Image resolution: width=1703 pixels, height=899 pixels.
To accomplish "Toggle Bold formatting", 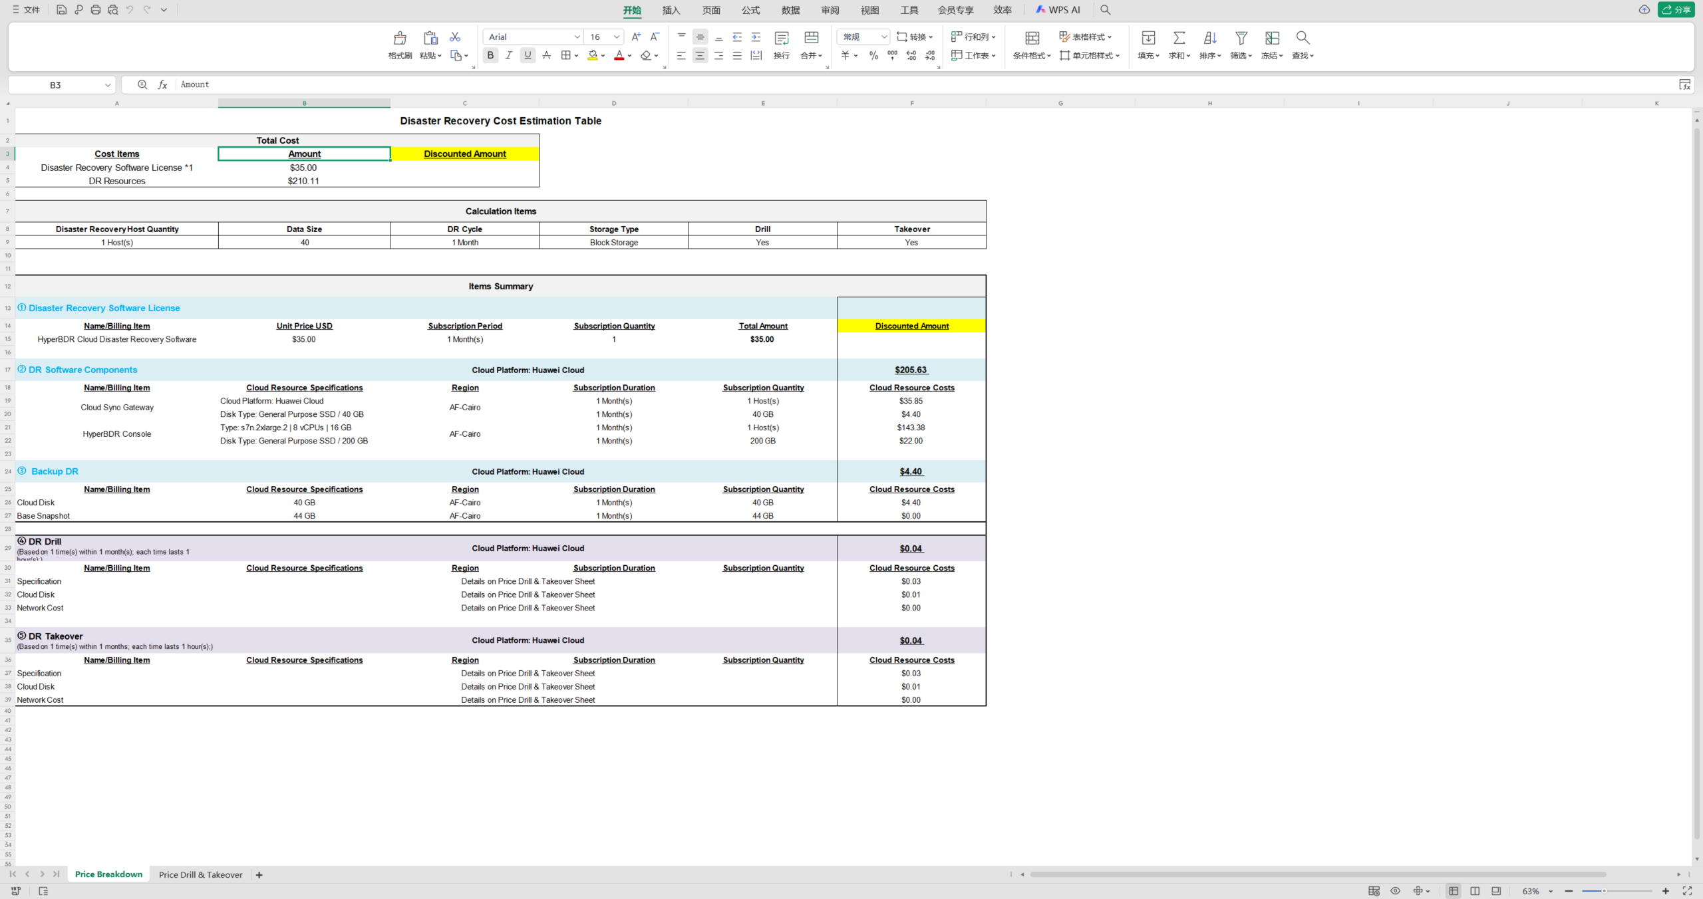I will (490, 56).
